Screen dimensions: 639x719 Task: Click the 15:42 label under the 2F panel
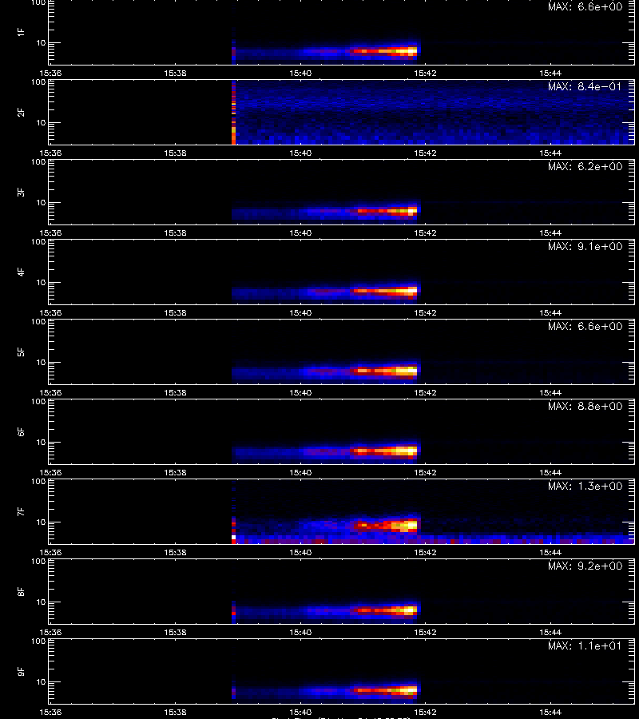(x=425, y=153)
